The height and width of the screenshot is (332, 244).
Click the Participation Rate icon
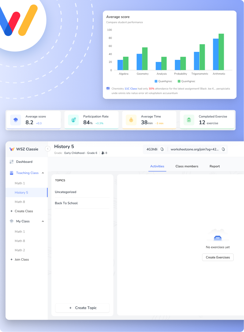(x=73, y=120)
